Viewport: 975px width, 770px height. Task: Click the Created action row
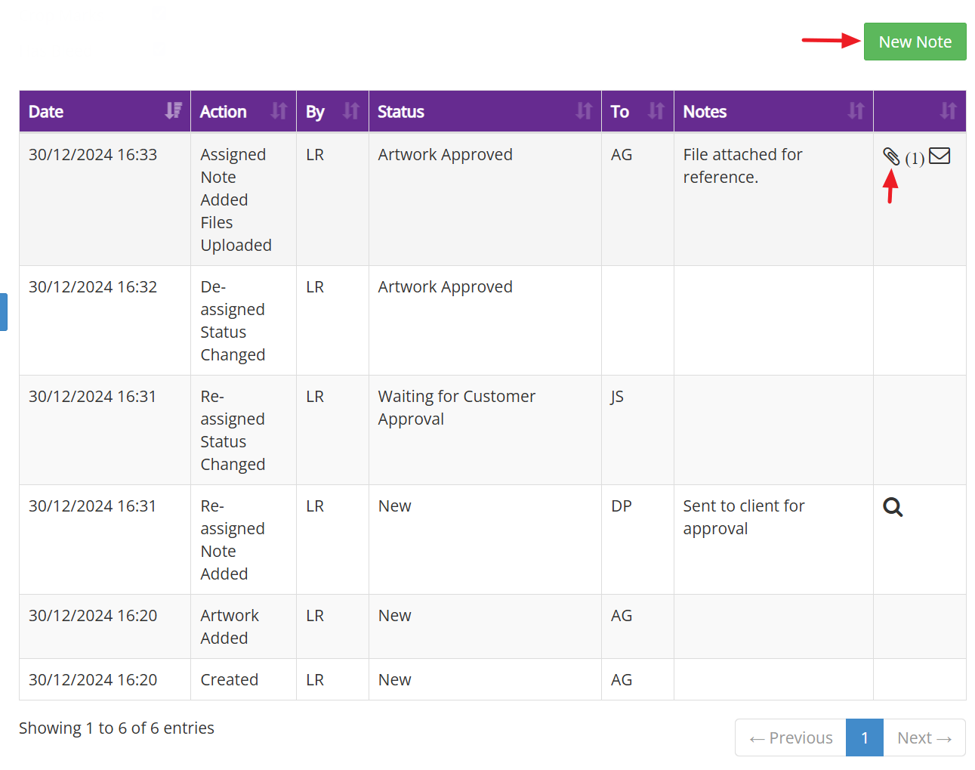pyautogui.click(x=229, y=679)
